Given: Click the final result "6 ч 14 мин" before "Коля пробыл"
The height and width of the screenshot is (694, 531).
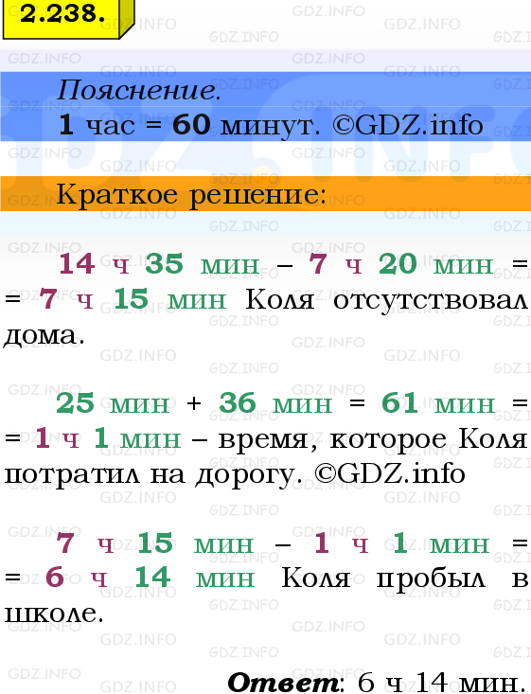Looking at the screenshot, I should click(150, 578).
